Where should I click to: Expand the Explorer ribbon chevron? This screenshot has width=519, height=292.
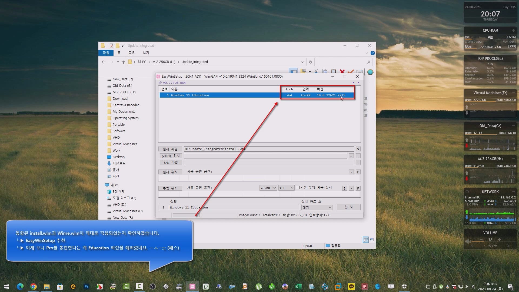click(x=367, y=53)
